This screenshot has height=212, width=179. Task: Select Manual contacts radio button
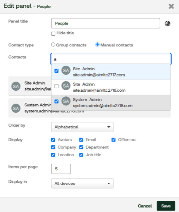pyautogui.click(x=97, y=45)
